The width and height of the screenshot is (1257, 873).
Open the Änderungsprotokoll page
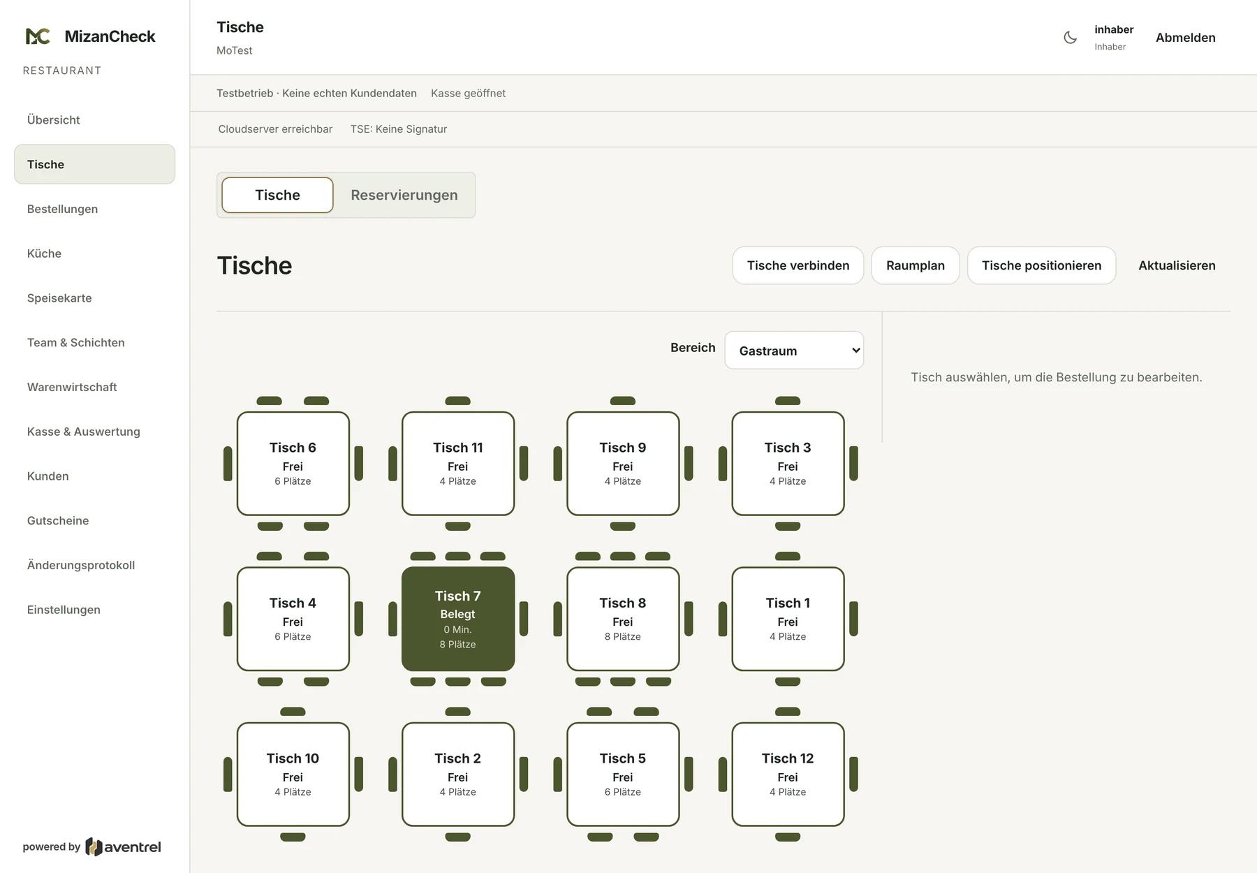click(x=94, y=565)
